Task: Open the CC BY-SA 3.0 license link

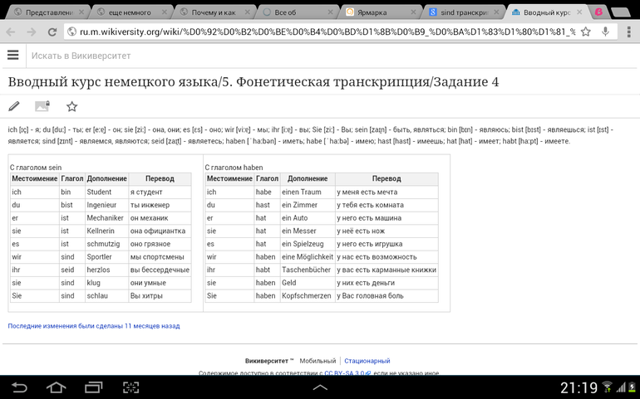Action: (347, 373)
